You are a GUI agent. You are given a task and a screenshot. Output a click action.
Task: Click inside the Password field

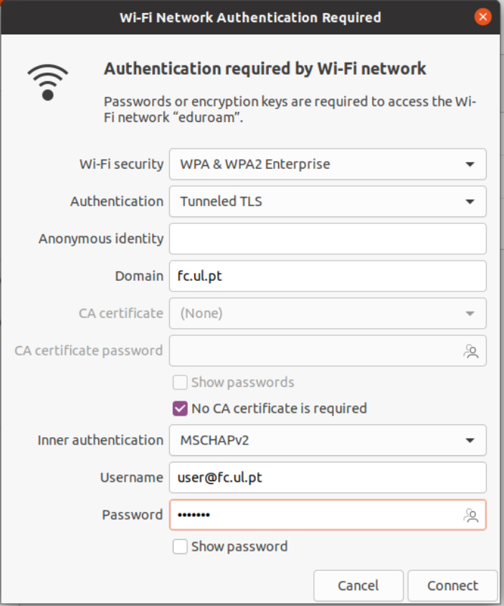coord(315,515)
